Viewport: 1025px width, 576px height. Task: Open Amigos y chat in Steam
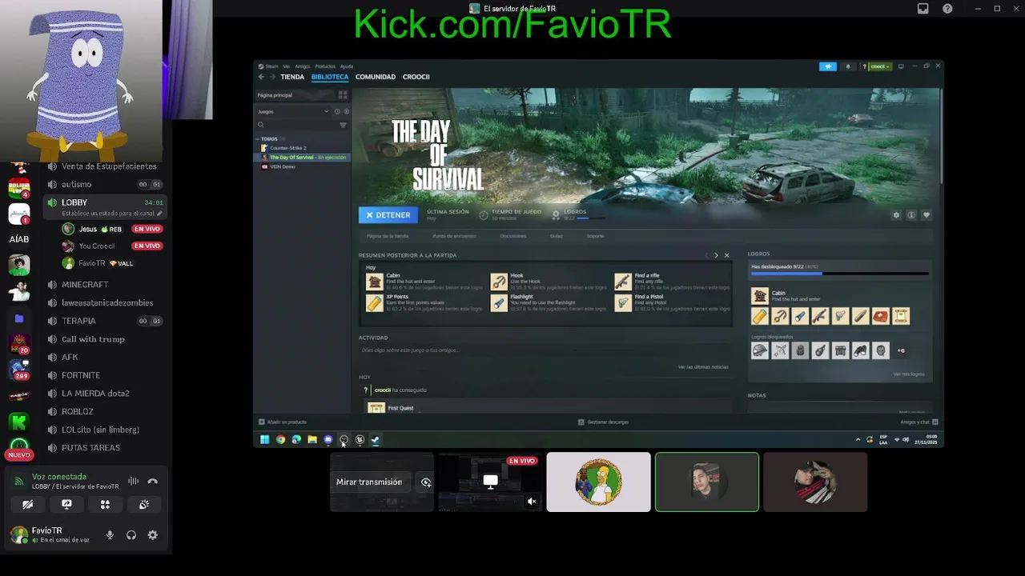919,422
